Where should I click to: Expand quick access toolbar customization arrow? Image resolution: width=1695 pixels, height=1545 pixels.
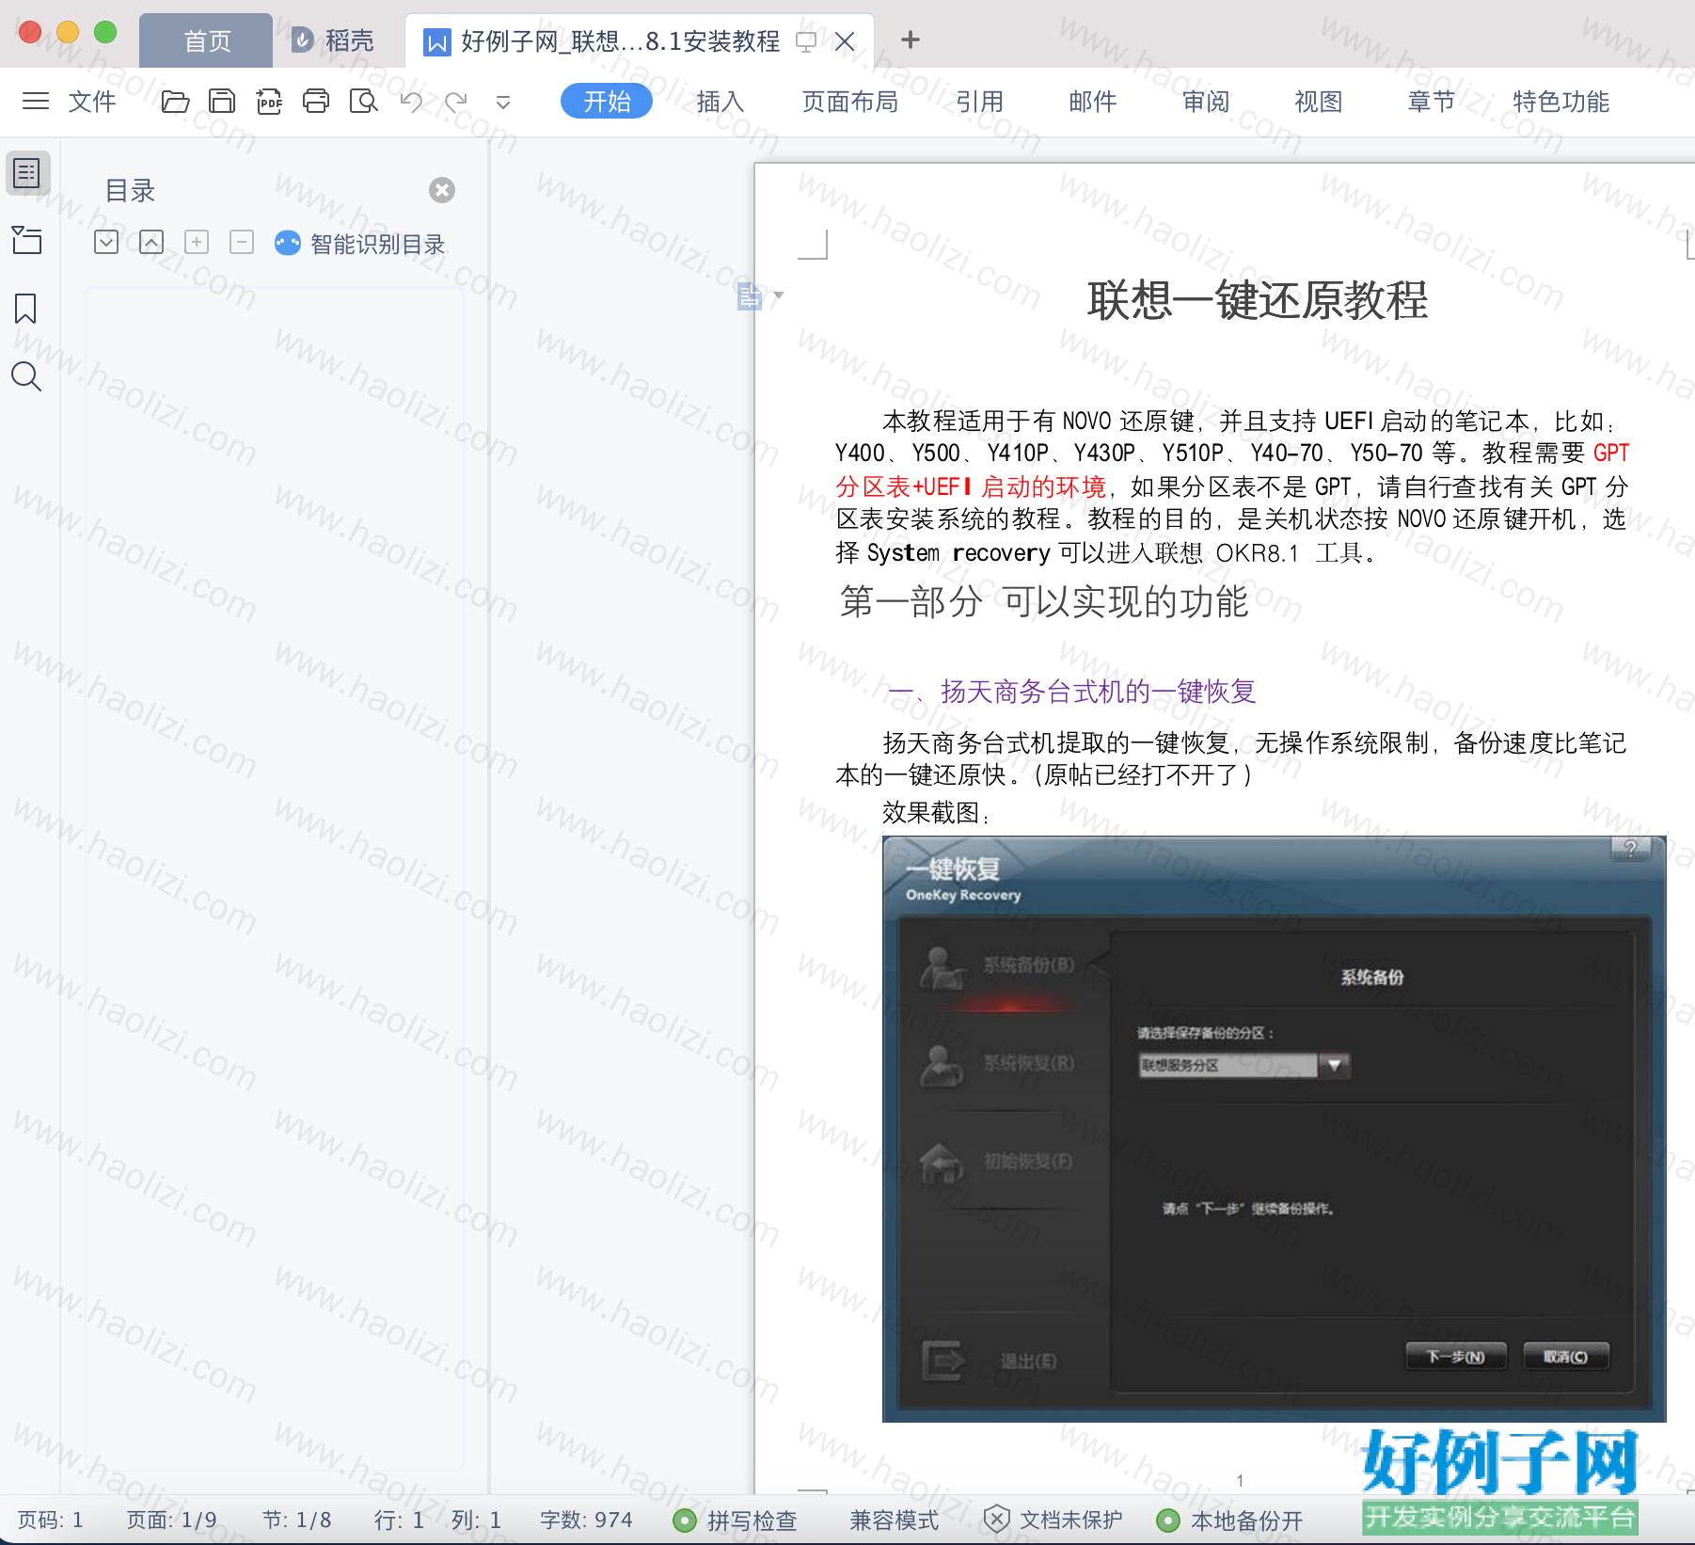503,102
